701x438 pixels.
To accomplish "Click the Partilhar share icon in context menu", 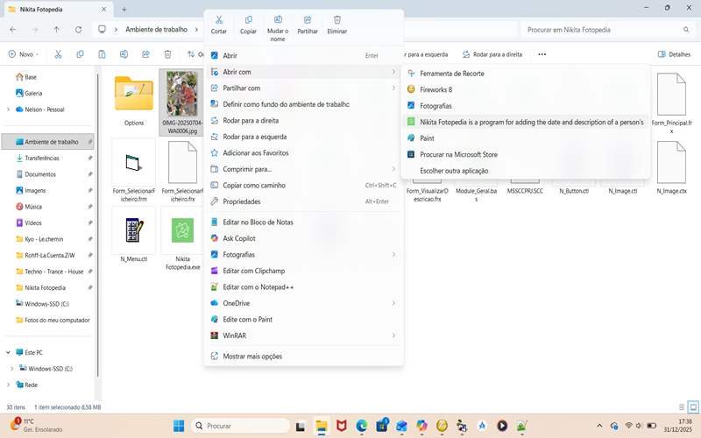I will click(308, 24).
